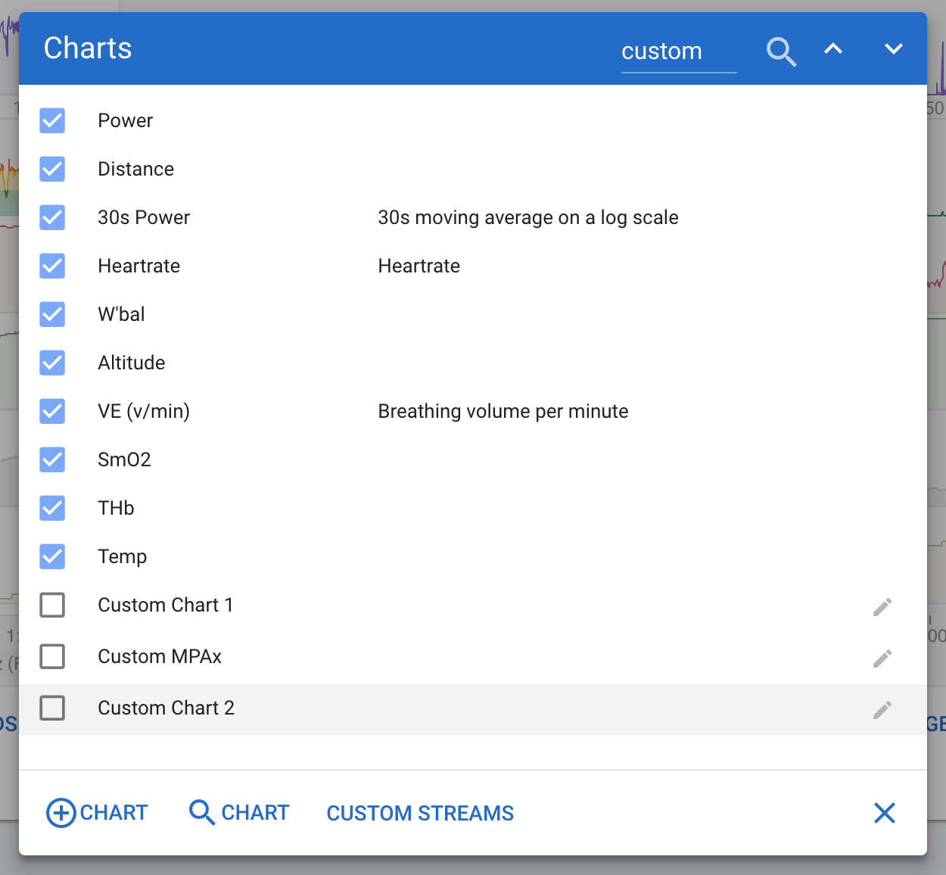Enable the Custom Chart 1 checkbox
The height and width of the screenshot is (875, 946).
pos(52,605)
